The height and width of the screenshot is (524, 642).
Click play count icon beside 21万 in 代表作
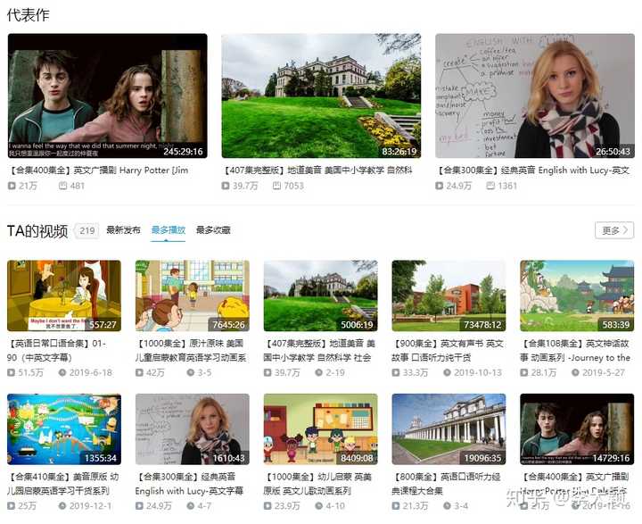pos(12,186)
